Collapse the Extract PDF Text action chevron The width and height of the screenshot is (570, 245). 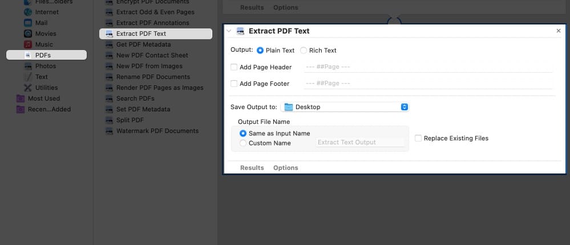click(229, 31)
